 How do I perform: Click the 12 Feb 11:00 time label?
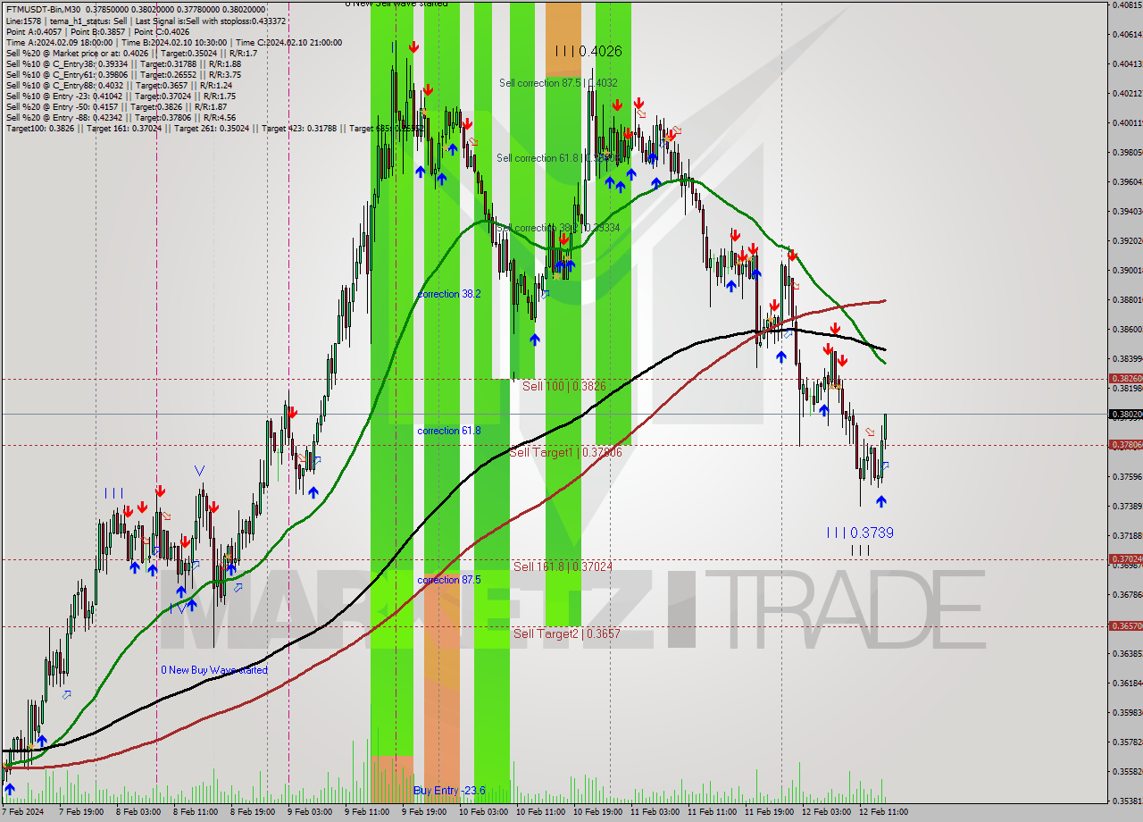click(882, 812)
